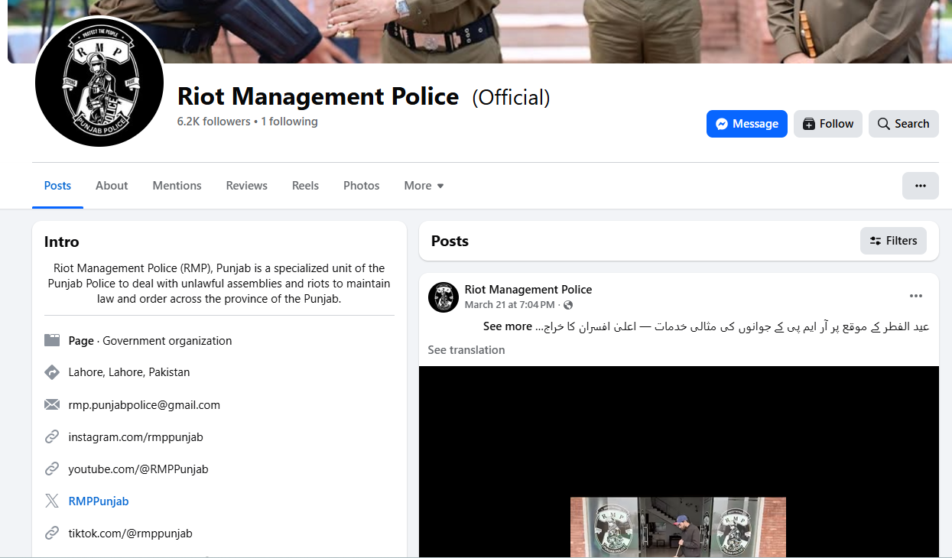The image size is (952, 558).
Task: Open the page options three-dot menu
Action: [920, 186]
